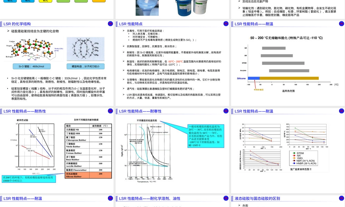This screenshot has height=207, width=345.
Task: Click the 丁苯橡胶 SBR table row
Action: (x=88, y=134)
